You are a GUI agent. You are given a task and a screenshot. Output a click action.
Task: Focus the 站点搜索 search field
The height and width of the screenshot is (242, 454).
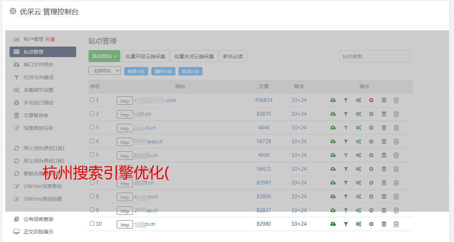click(x=375, y=56)
